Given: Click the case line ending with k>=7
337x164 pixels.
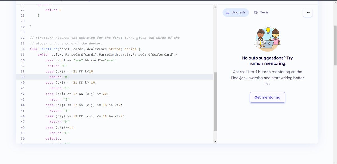Looking at the screenshot, I should point(85,116).
